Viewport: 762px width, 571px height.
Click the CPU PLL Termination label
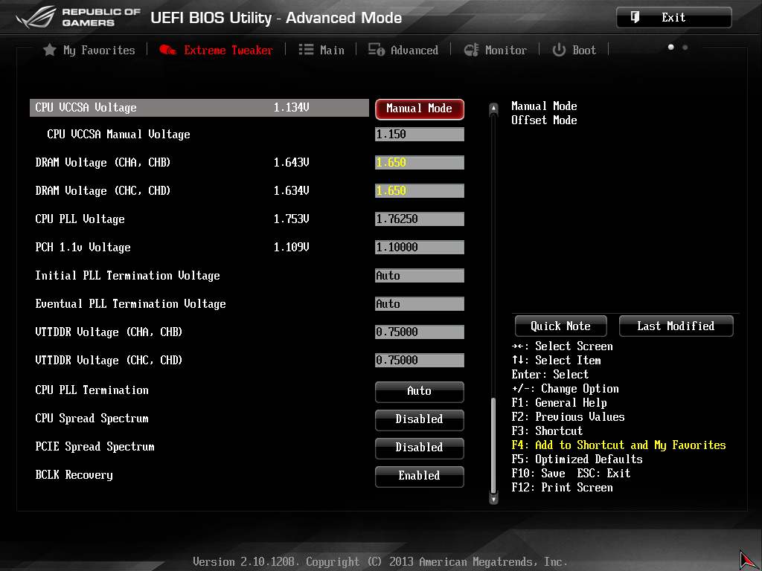point(92,390)
